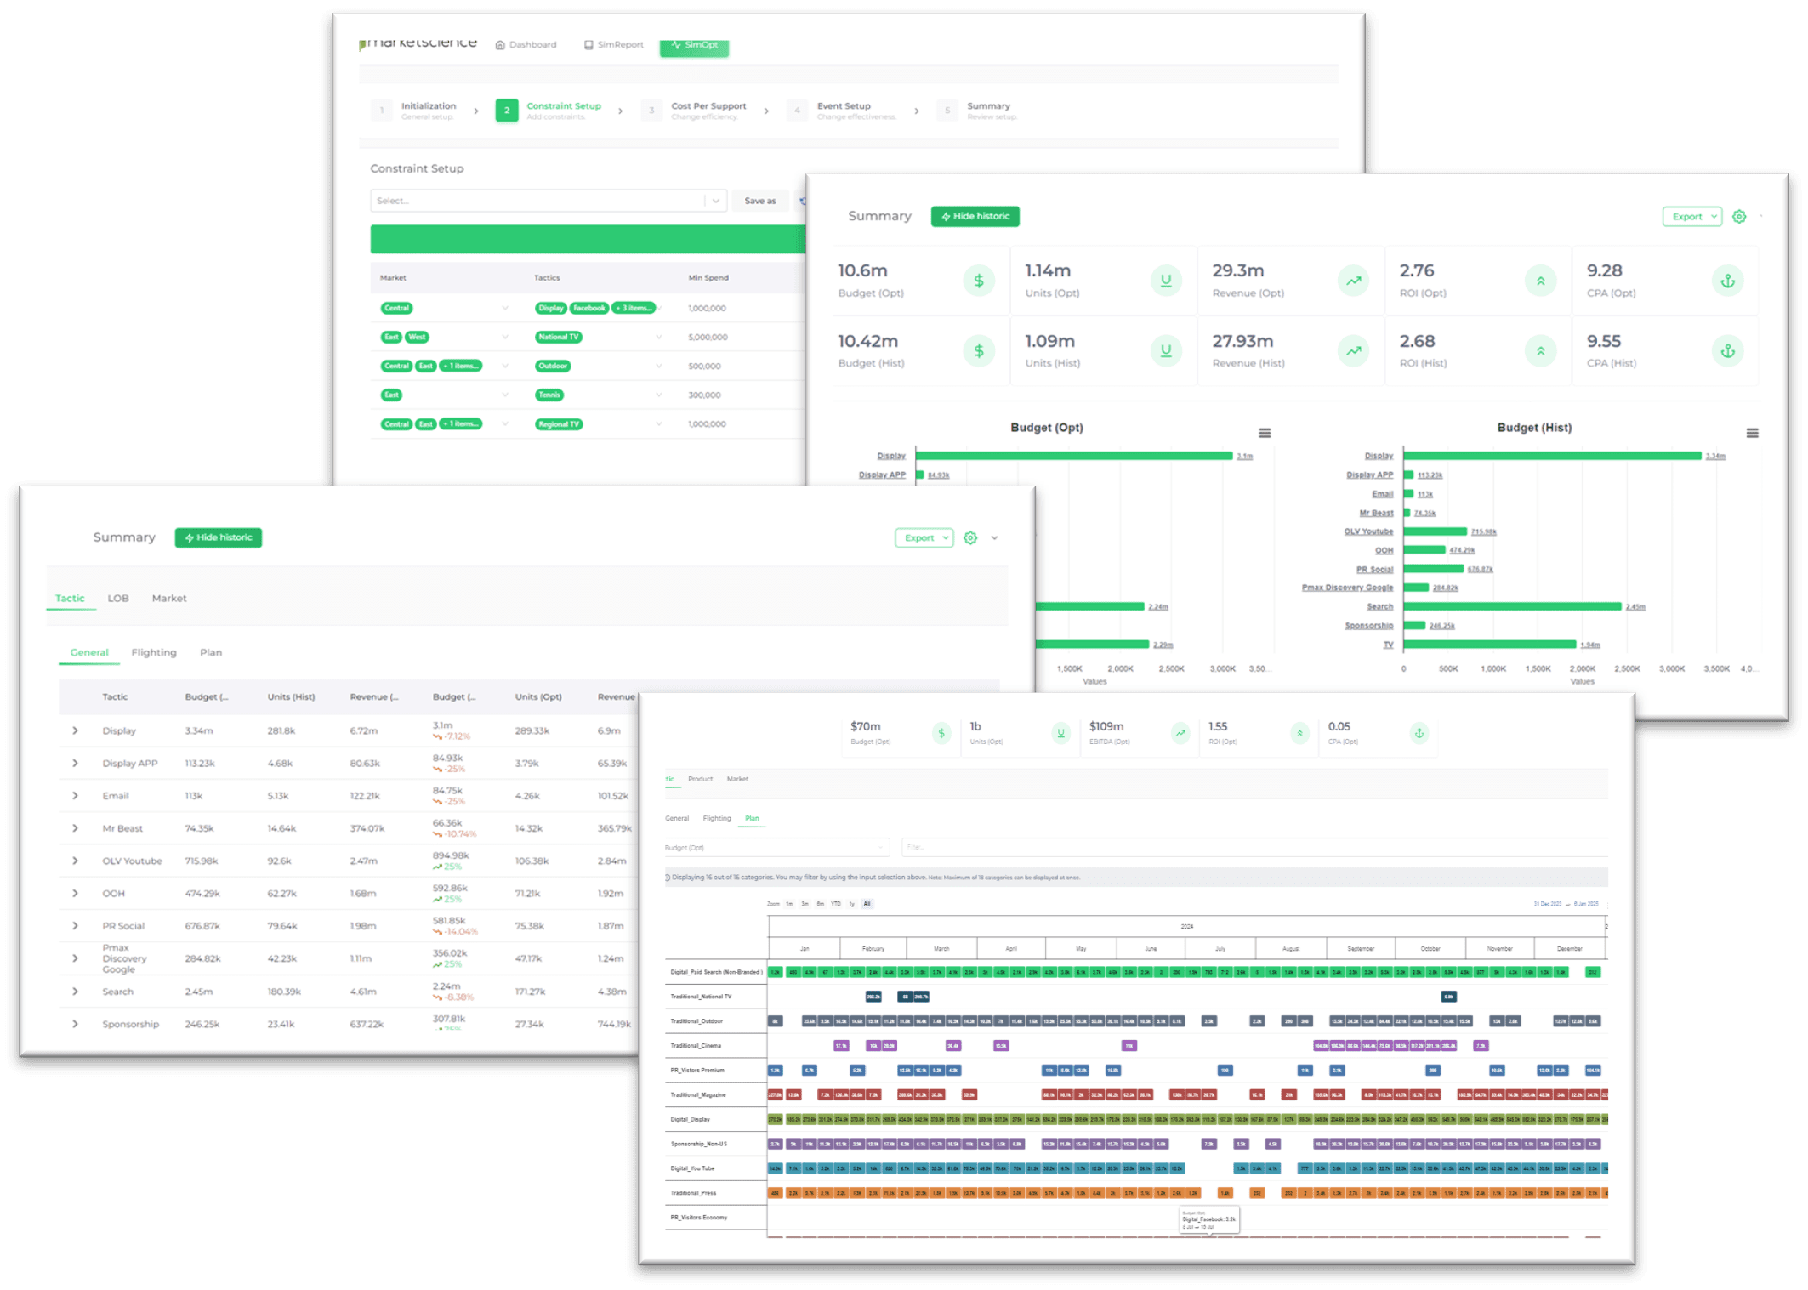Toggle Hide historic in left Summary window
This screenshot has height=1290, width=1808.
click(219, 538)
